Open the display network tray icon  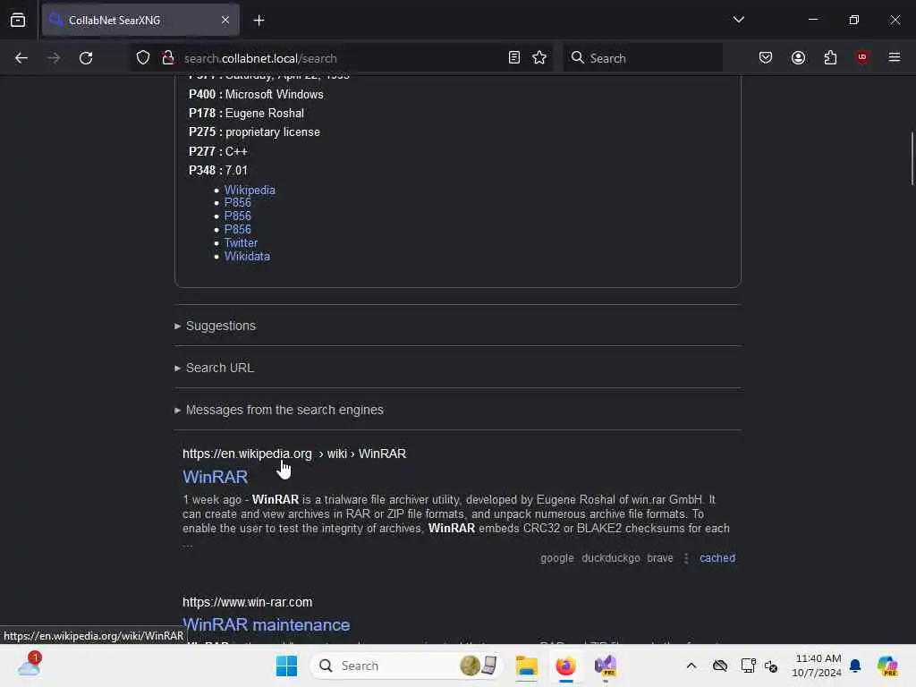(x=748, y=666)
